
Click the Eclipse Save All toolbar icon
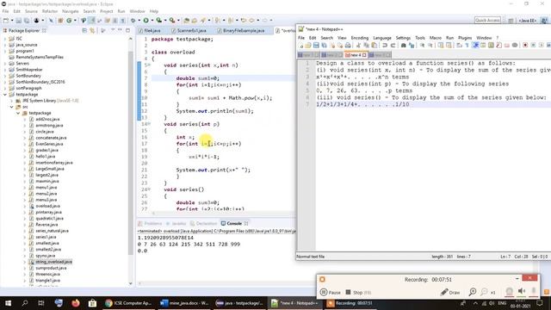tap(27, 21)
